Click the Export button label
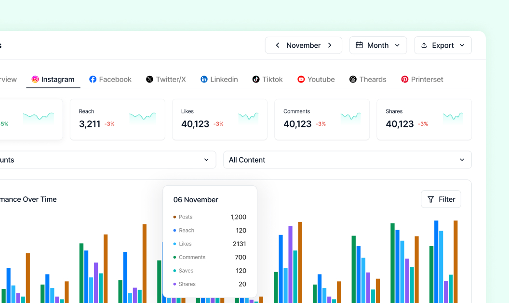Viewport: 509px width, 303px height. click(443, 45)
